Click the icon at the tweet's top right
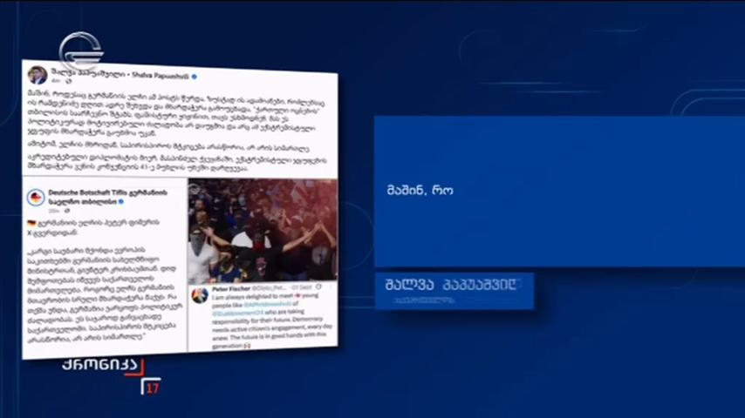Viewport: 745px width, 418px height. pos(318,287)
